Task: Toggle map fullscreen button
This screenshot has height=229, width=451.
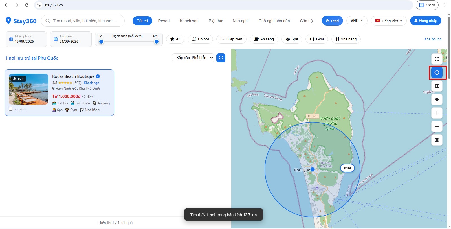Action: click(437, 59)
